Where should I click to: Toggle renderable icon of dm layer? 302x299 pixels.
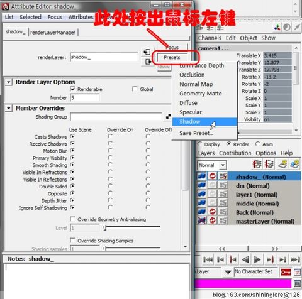tap(202, 185)
